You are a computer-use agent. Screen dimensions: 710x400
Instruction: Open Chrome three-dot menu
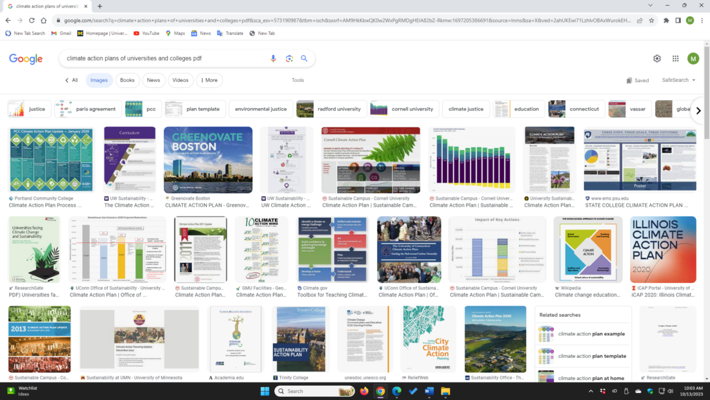point(702,21)
